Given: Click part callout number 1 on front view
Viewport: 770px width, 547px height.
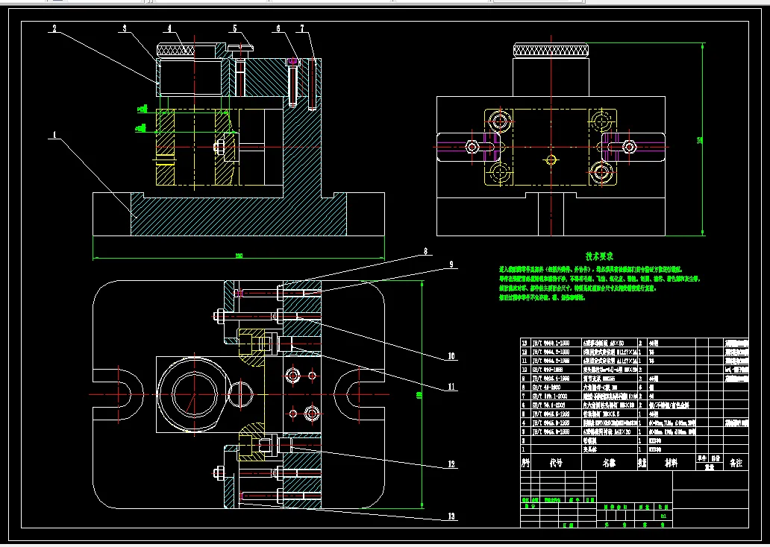Looking at the screenshot, I should pos(55,134).
